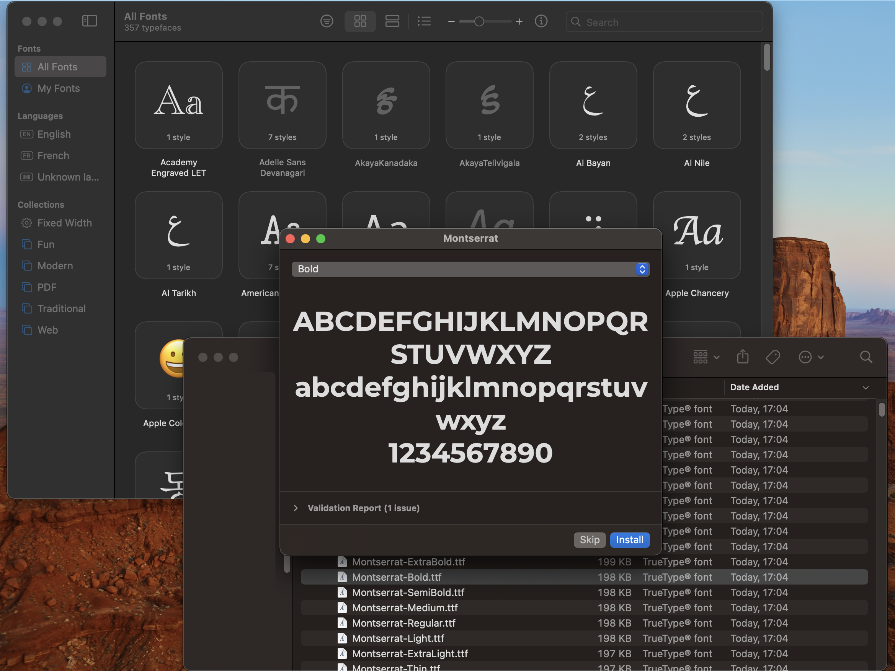
Task: Select Montserrat-ExtraBold.ttf file
Action: pos(584,562)
